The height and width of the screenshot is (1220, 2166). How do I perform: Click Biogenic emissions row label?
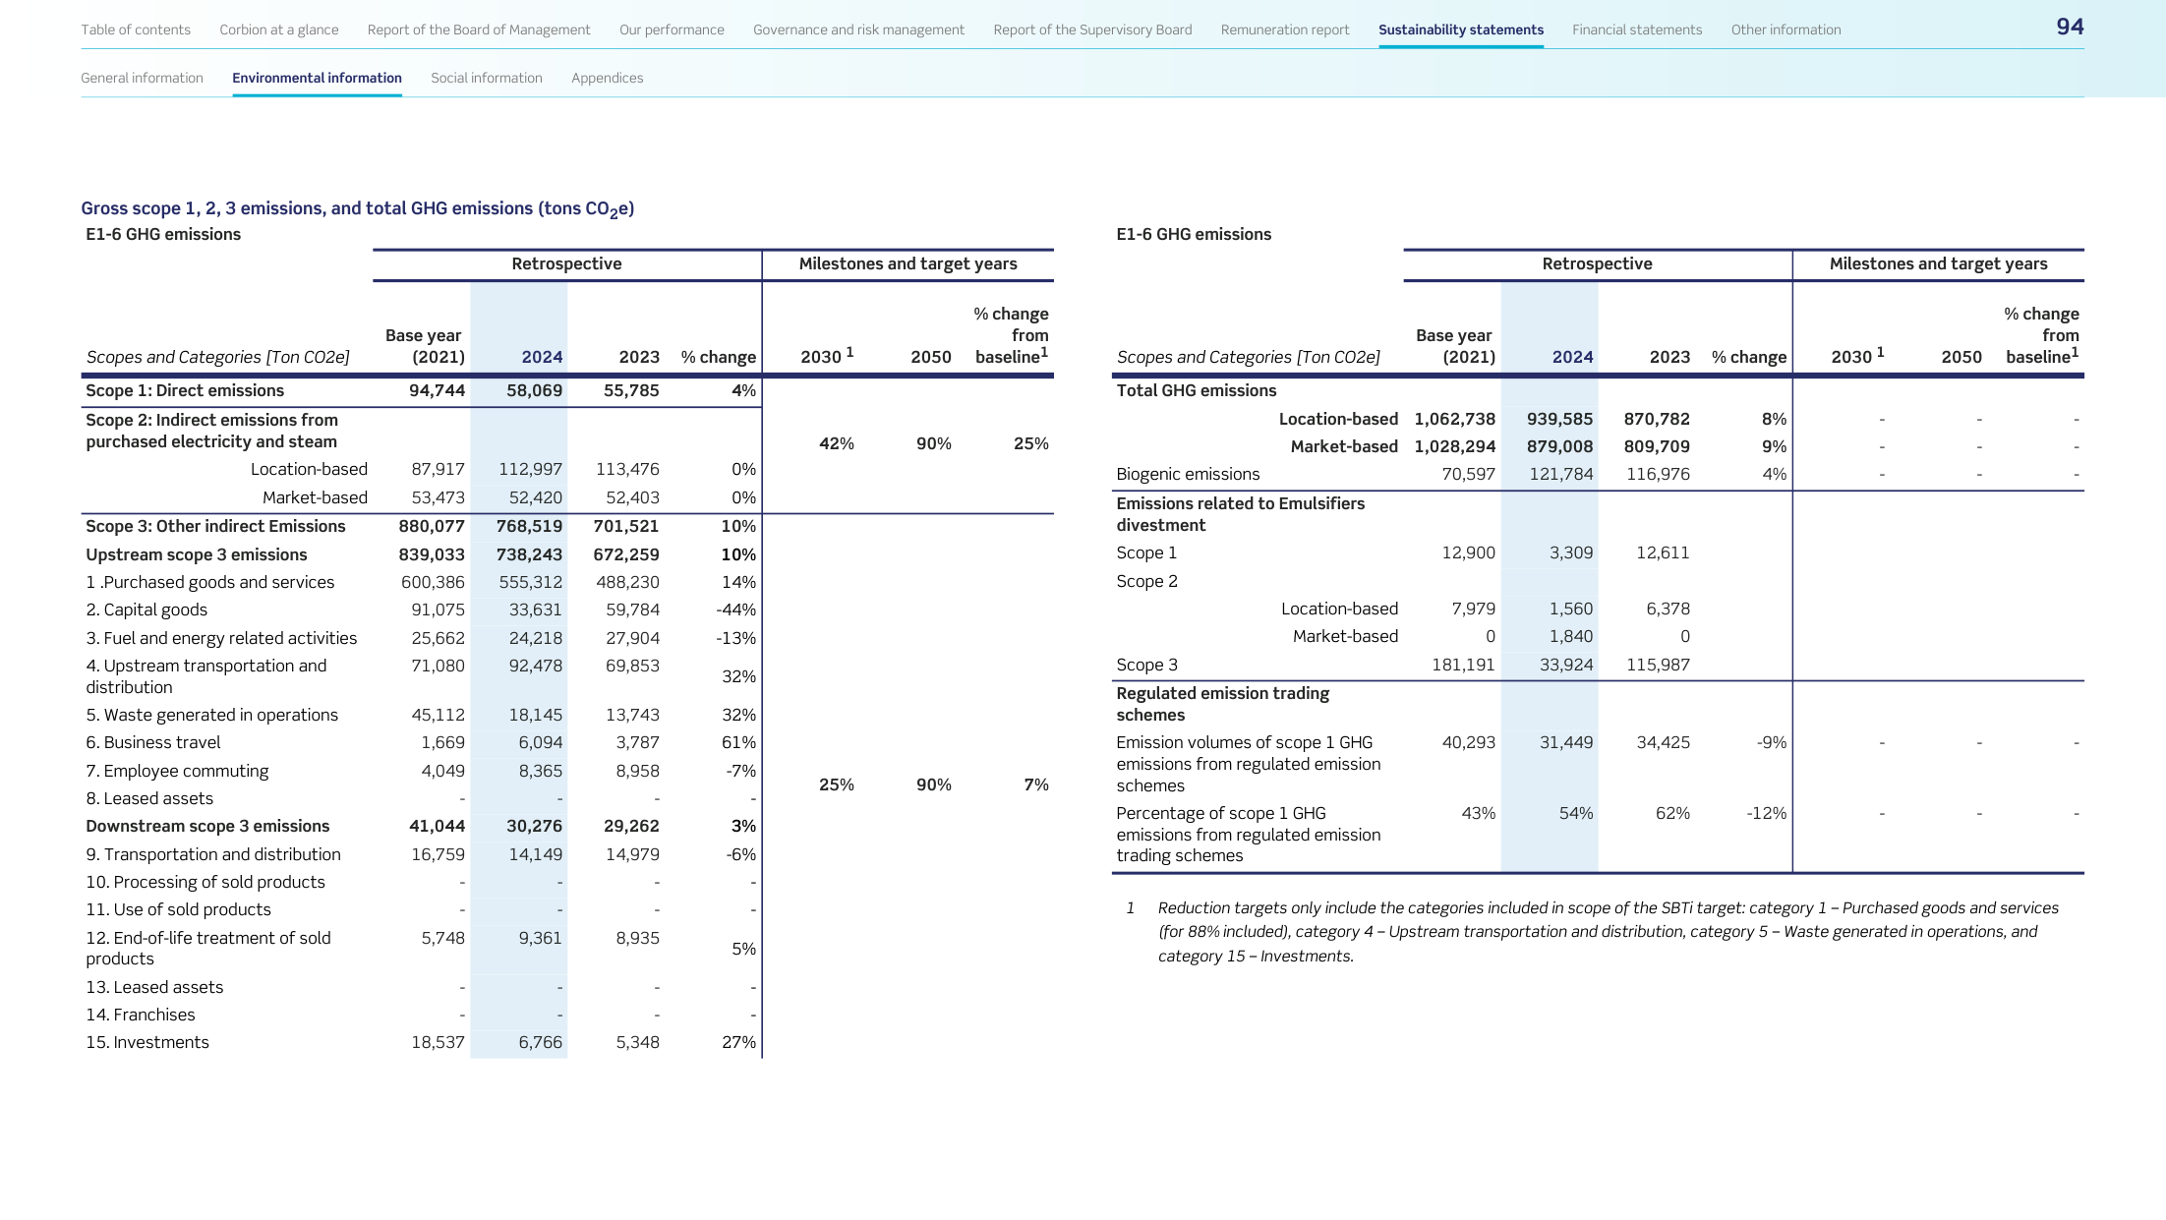click(x=1188, y=474)
